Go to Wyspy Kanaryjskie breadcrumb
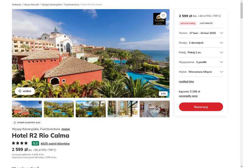This screenshot has width=243, height=168. [x=52, y=5]
